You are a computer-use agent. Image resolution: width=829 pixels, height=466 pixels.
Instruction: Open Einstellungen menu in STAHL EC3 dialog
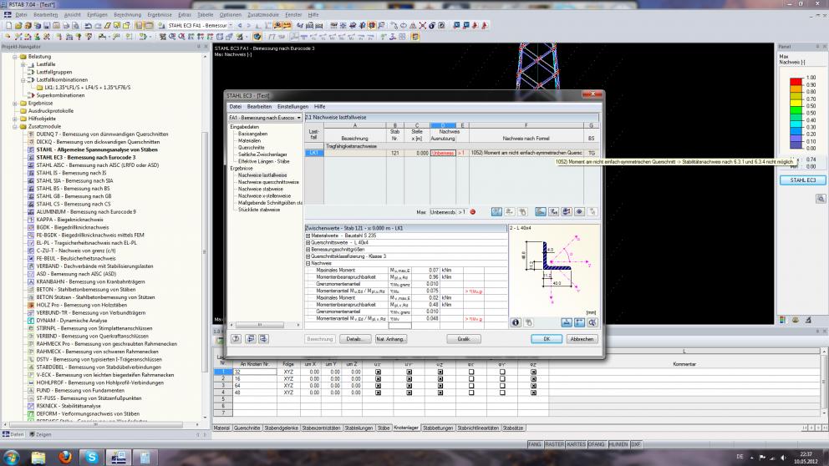point(292,107)
